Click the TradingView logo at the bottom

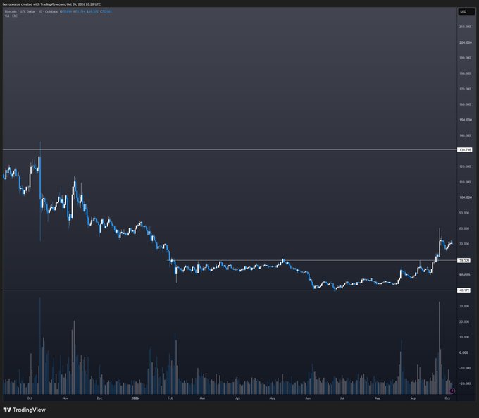coord(25,410)
